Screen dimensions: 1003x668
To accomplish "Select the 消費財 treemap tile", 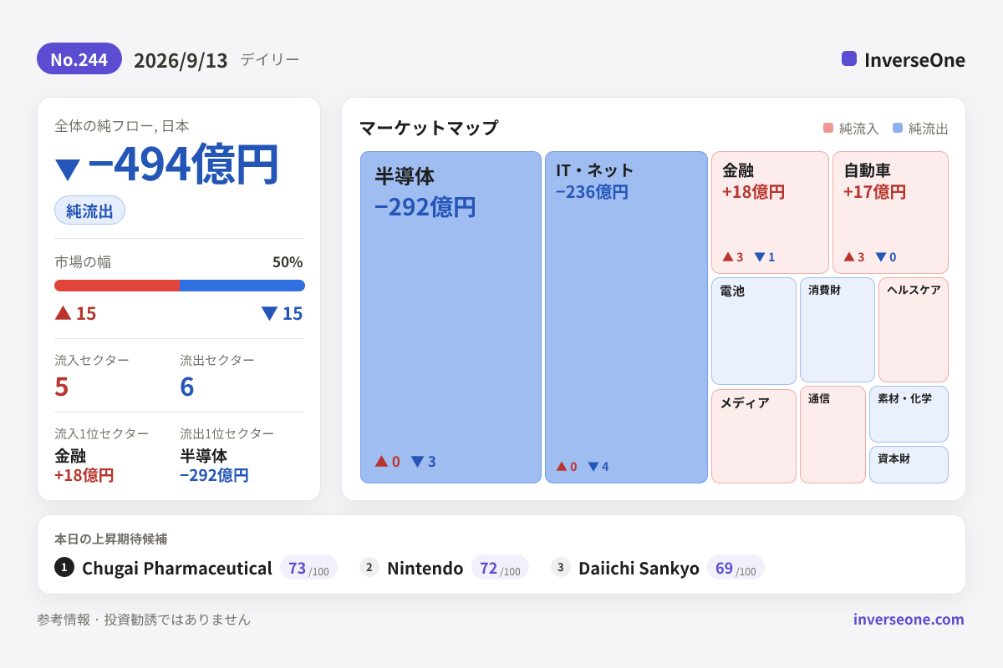I will [838, 330].
